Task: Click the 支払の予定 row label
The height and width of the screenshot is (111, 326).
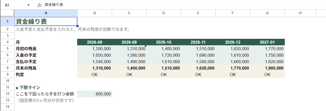Action: coord(46,61)
